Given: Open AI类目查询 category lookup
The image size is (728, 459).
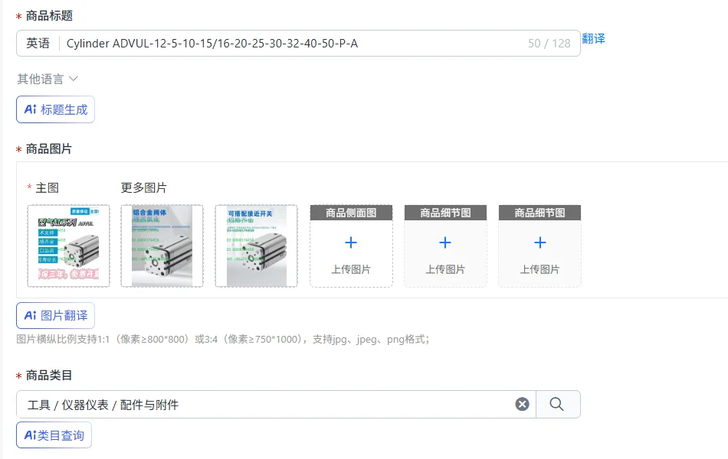Looking at the screenshot, I should pos(54,435).
